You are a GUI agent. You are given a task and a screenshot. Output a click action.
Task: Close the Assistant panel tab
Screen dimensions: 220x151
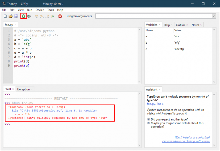(x=160, y=90)
